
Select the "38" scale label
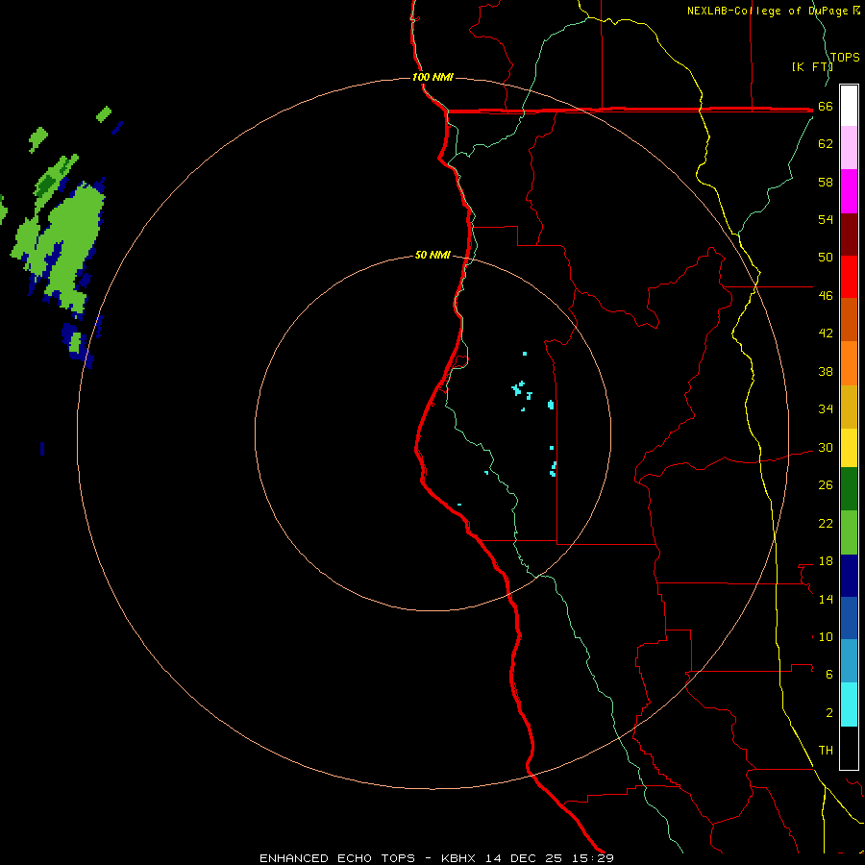(826, 372)
